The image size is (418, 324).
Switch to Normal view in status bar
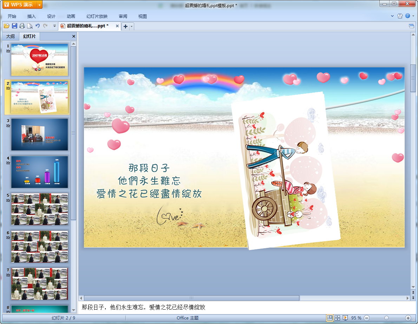pos(330,318)
